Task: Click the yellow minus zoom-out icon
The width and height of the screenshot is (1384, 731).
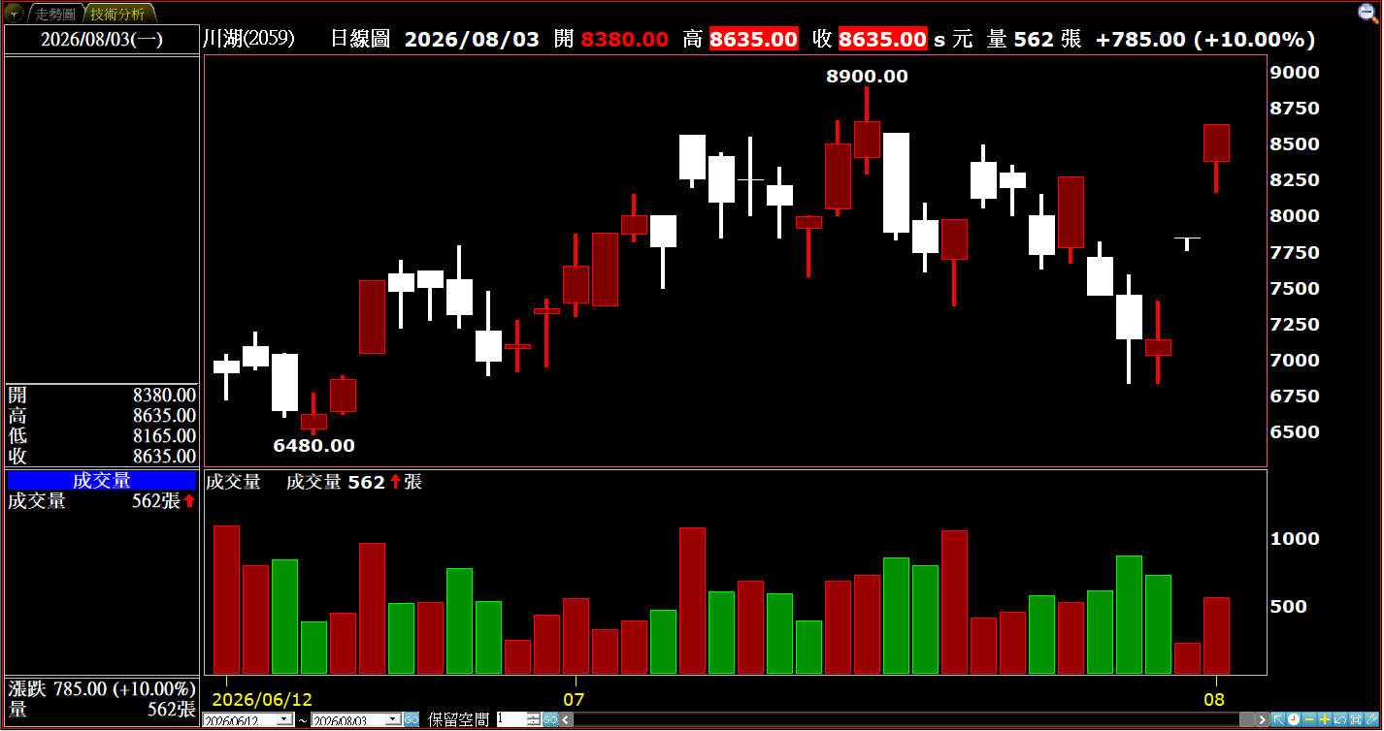Action: [1309, 720]
